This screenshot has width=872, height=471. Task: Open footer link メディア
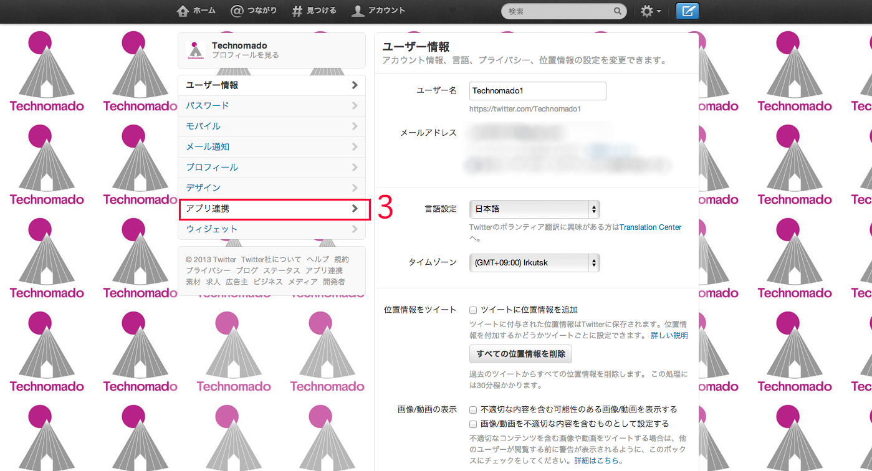(303, 282)
